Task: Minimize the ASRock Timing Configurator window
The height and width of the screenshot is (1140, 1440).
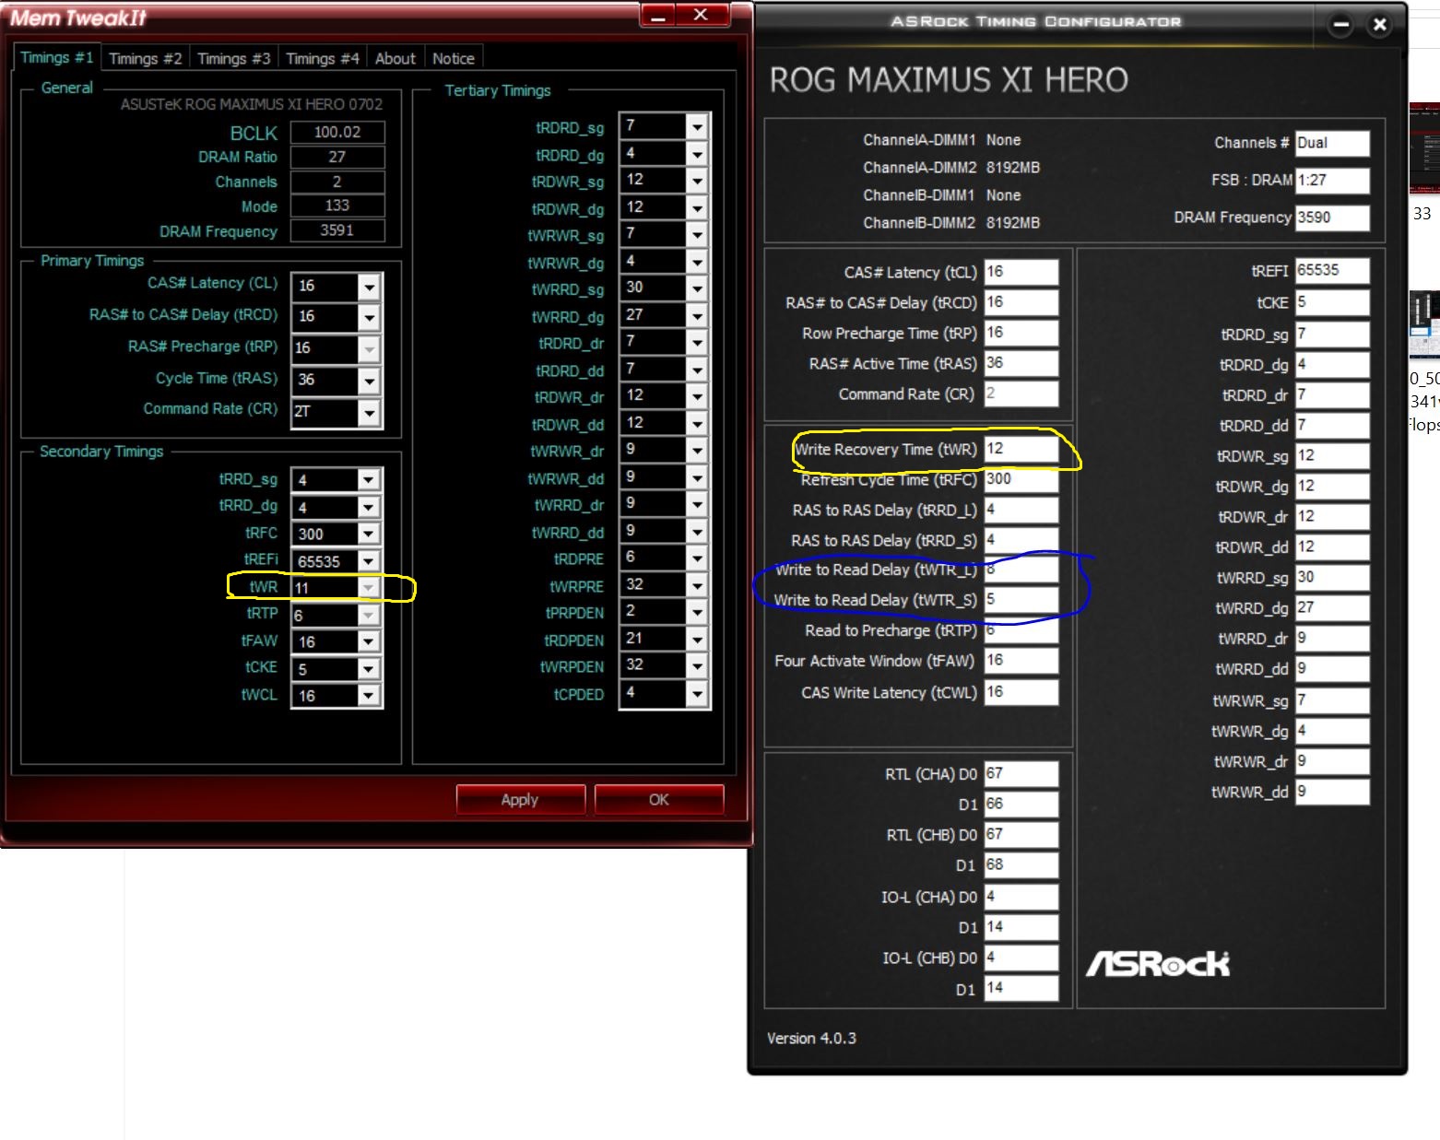Action: (x=1341, y=25)
